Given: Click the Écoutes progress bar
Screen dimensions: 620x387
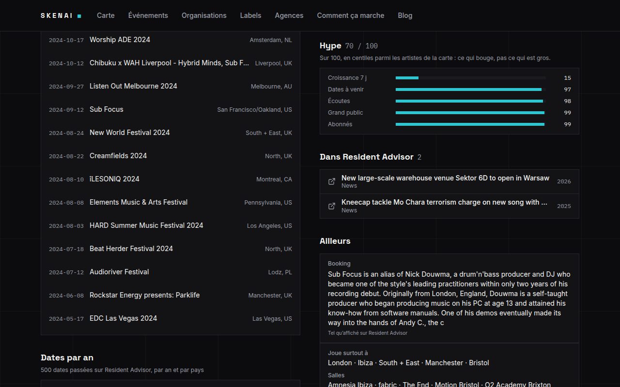Looking at the screenshot, I should pyautogui.click(x=470, y=101).
